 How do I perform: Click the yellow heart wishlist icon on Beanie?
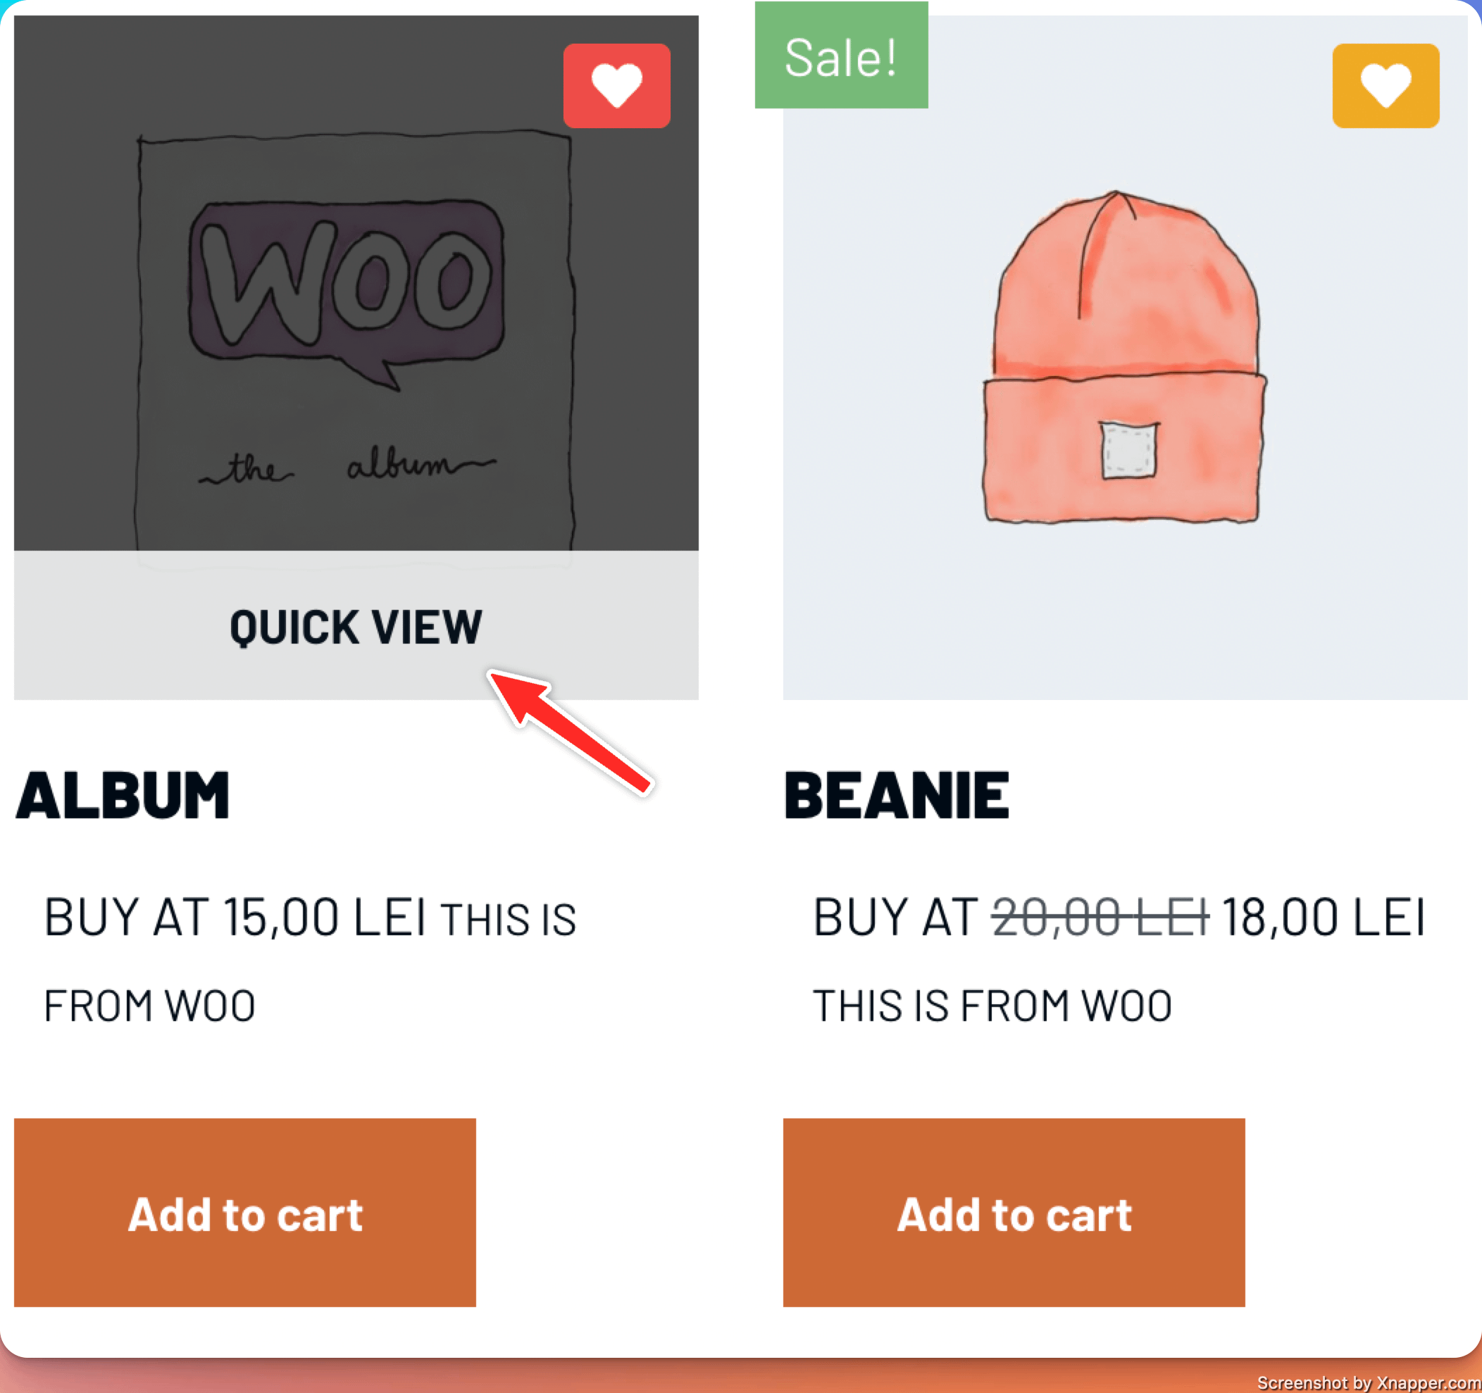click(1385, 86)
